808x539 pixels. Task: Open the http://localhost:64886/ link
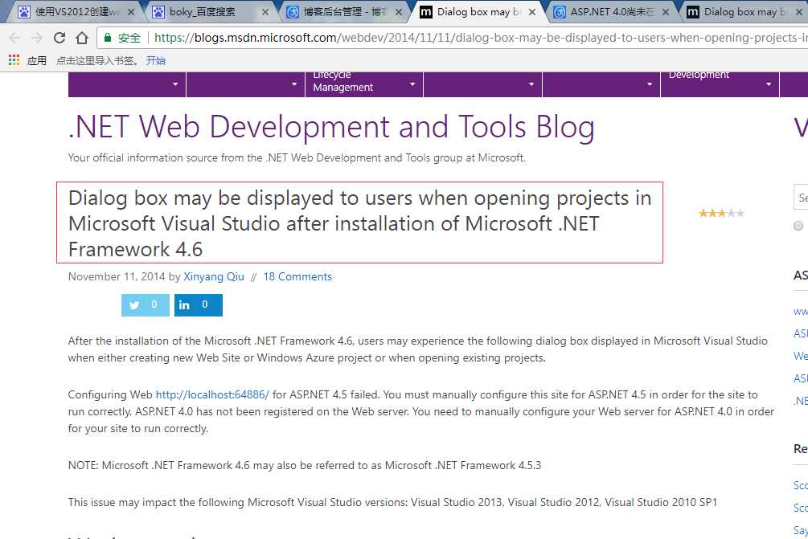coord(212,395)
